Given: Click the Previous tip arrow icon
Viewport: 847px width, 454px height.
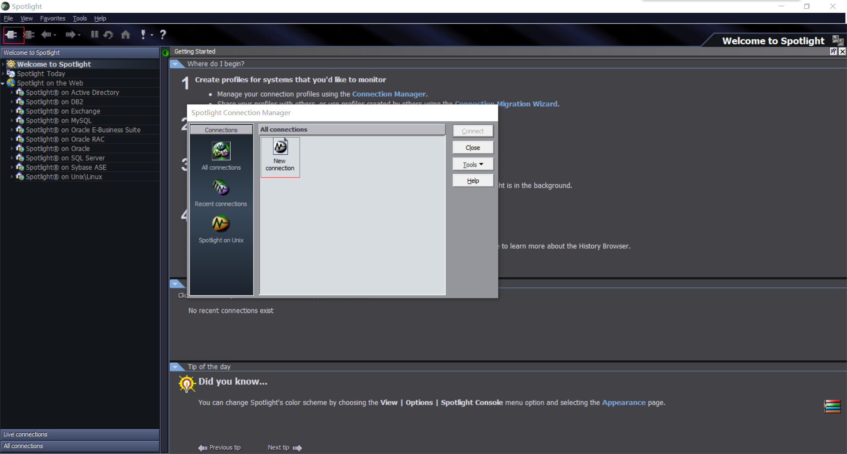Looking at the screenshot, I should [x=202, y=448].
